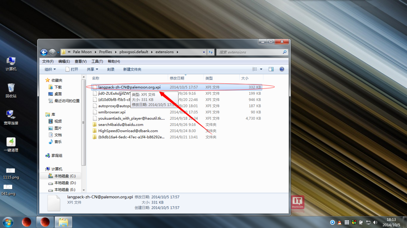Select the 1115.png desktop file
Screen dimensions: 407x228
[11, 173]
